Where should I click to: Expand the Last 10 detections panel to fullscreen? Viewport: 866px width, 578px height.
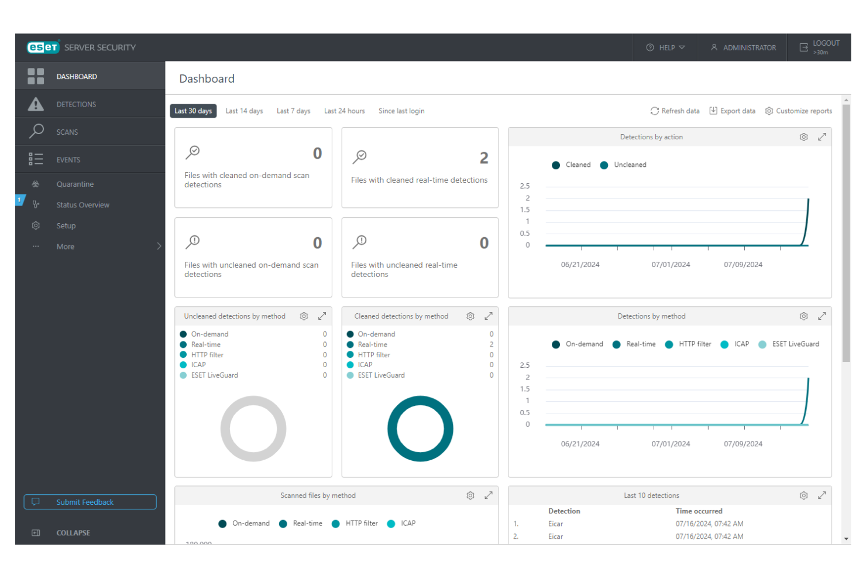pos(822,495)
